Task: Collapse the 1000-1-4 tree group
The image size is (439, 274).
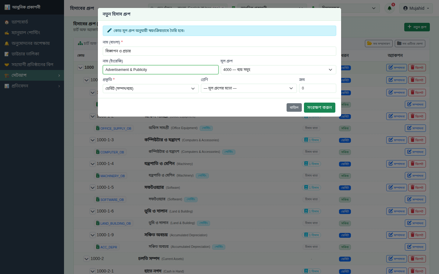Action: 93,164
